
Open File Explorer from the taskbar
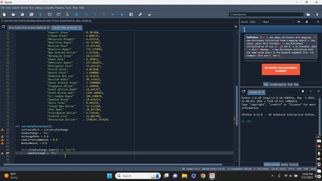[185, 176]
